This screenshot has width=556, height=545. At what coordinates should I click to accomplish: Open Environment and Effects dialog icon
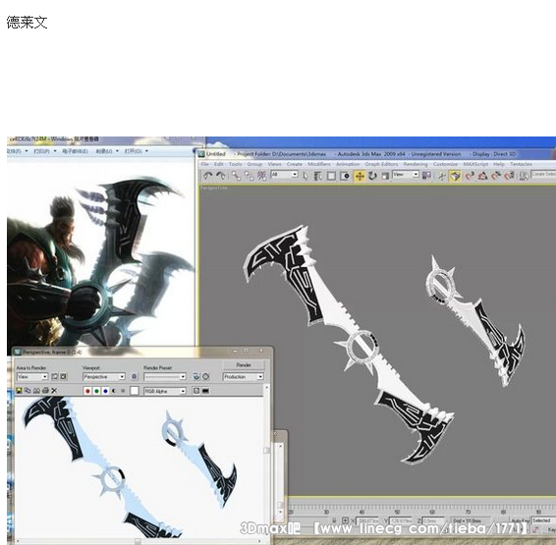(x=206, y=376)
